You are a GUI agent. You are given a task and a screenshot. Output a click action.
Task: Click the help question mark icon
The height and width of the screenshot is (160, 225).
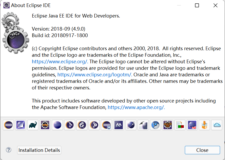pos(8,150)
